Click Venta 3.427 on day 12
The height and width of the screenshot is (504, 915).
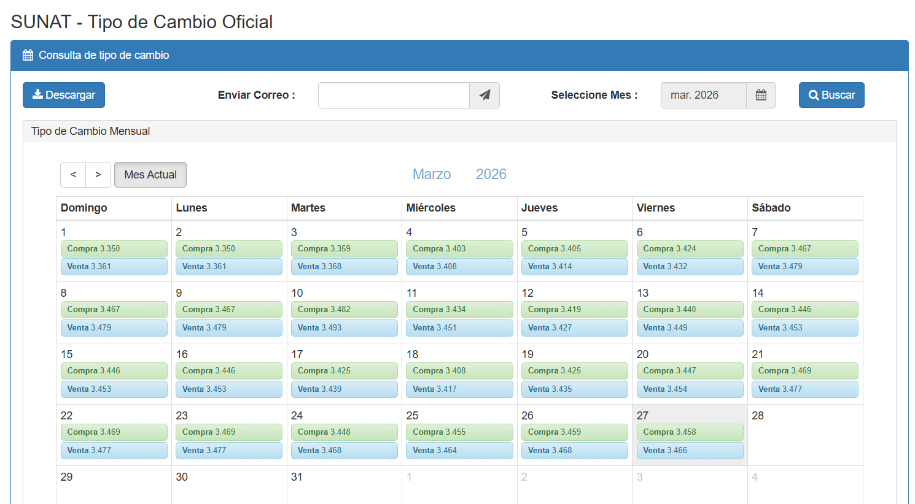pyautogui.click(x=574, y=328)
